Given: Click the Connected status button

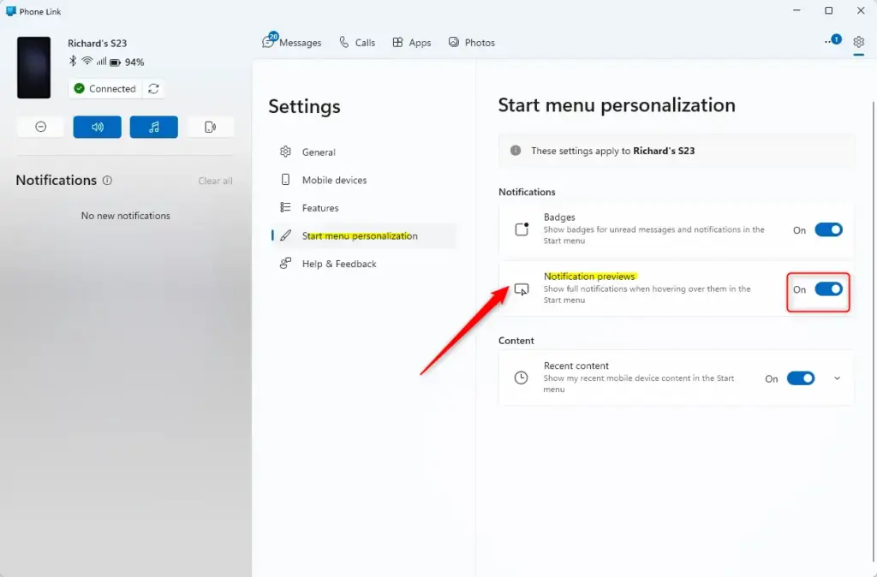Looking at the screenshot, I should [x=105, y=88].
